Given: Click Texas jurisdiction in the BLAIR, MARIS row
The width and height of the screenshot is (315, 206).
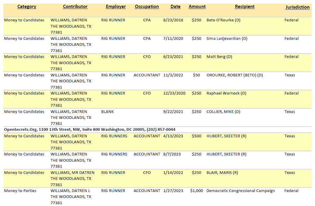Looking at the screenshot, I should [x=290, y=173].
